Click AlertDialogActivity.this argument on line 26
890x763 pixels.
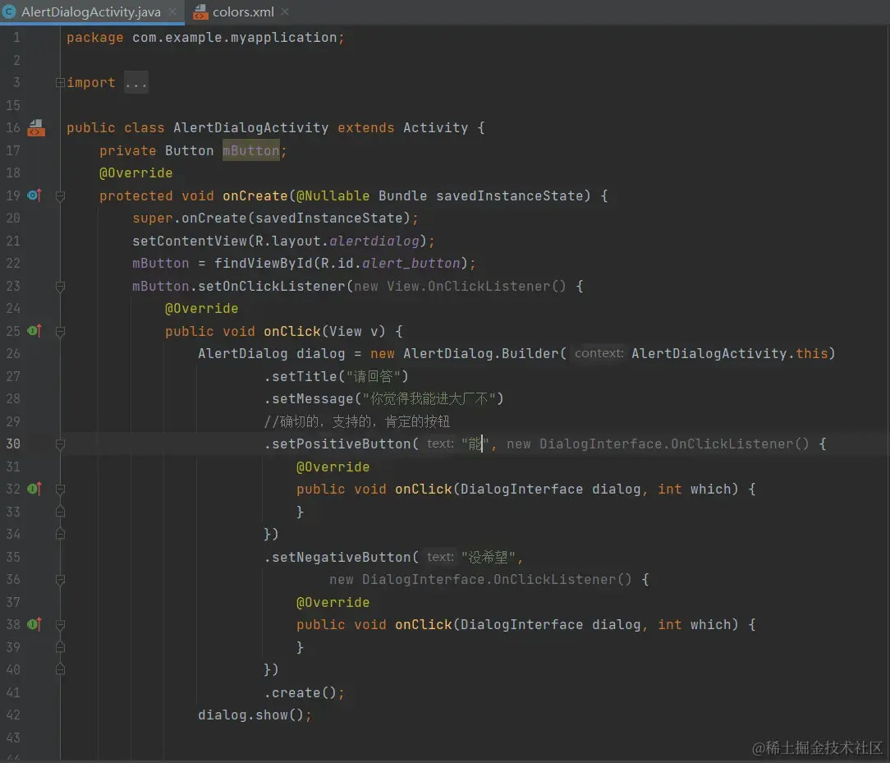tap(729, 354)
